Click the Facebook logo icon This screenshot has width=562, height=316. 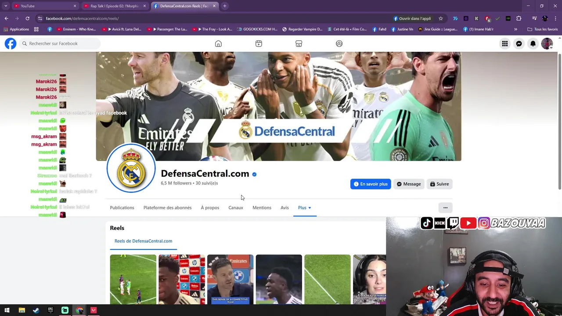(11, 43)
